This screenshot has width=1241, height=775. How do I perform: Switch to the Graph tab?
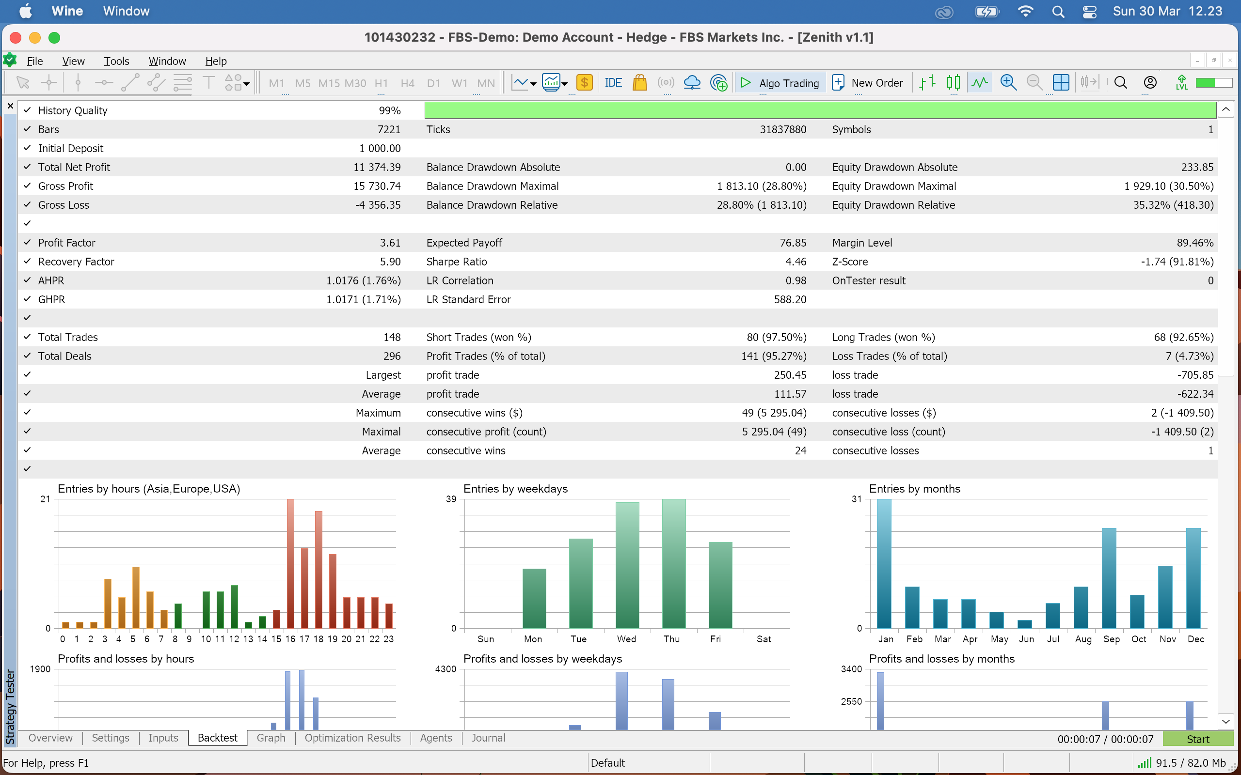pyautogui.click(x=271, y=738)
